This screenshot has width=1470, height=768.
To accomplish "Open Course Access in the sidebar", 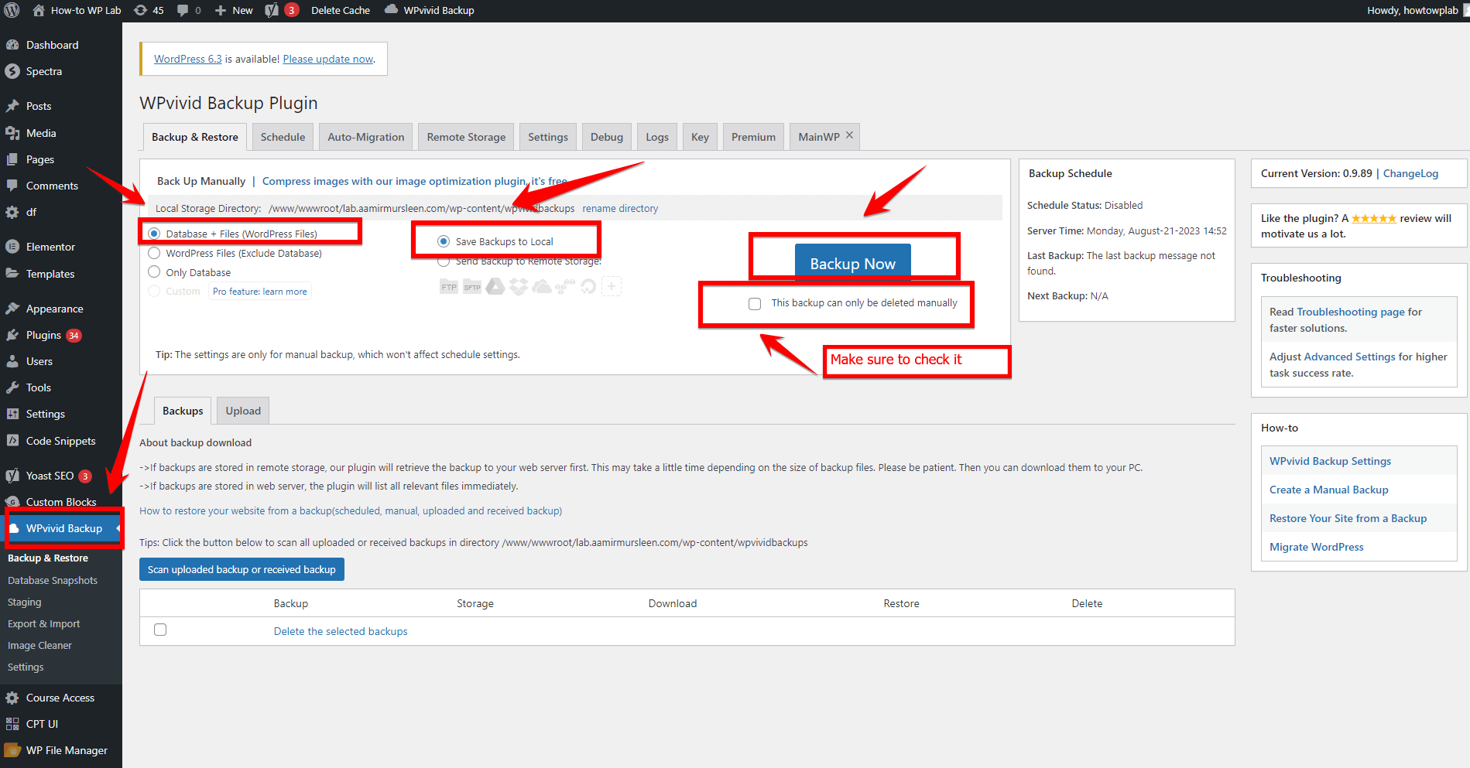I will click(61, 698).
